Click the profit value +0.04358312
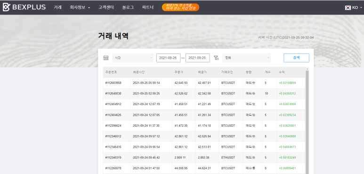This screenshot has height=174, width=364. (x=287, y=94)
